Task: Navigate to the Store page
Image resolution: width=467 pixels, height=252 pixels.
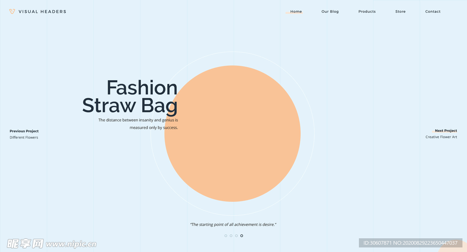Action: pos(400,11)
